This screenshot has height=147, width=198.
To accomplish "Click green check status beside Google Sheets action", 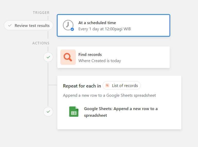I will (48, 112).
